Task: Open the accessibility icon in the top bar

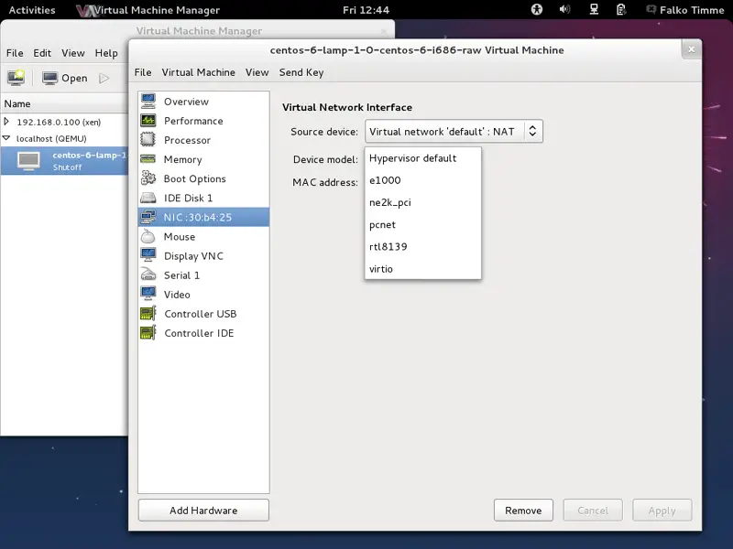Action: point(537,9)
